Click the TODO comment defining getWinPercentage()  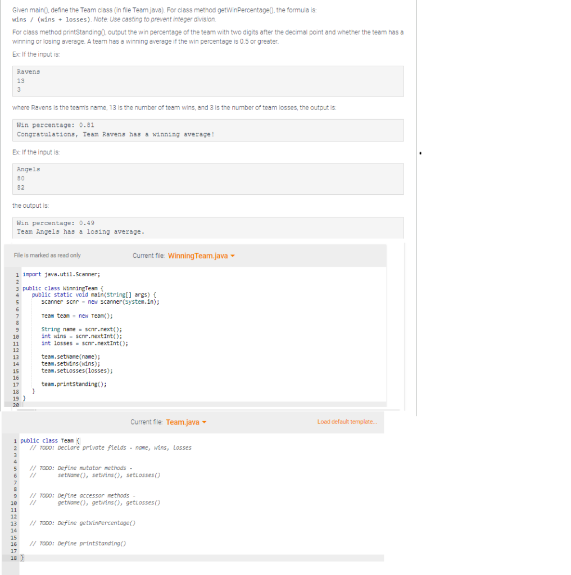point(83,523)
